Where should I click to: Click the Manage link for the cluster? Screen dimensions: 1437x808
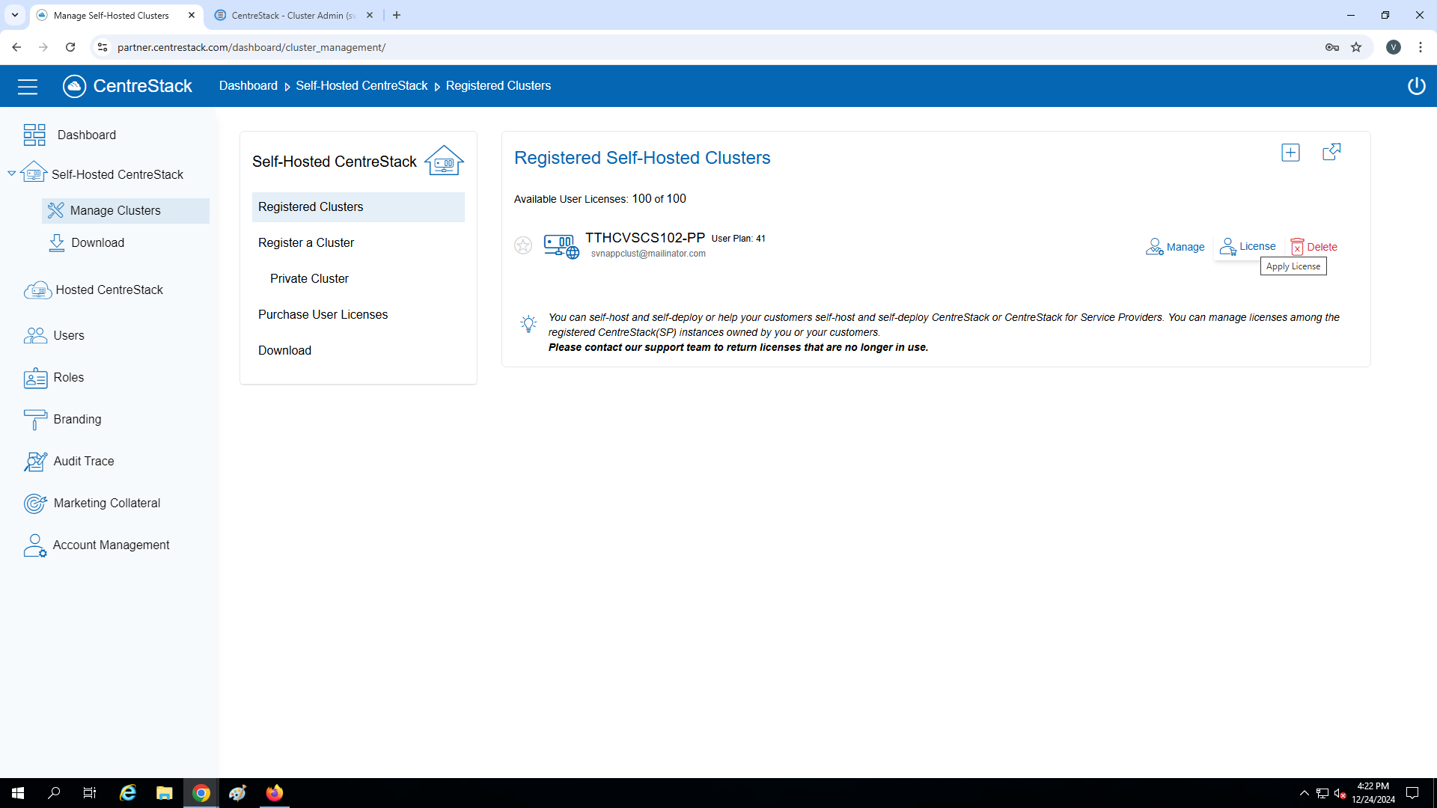point(1185,247)
